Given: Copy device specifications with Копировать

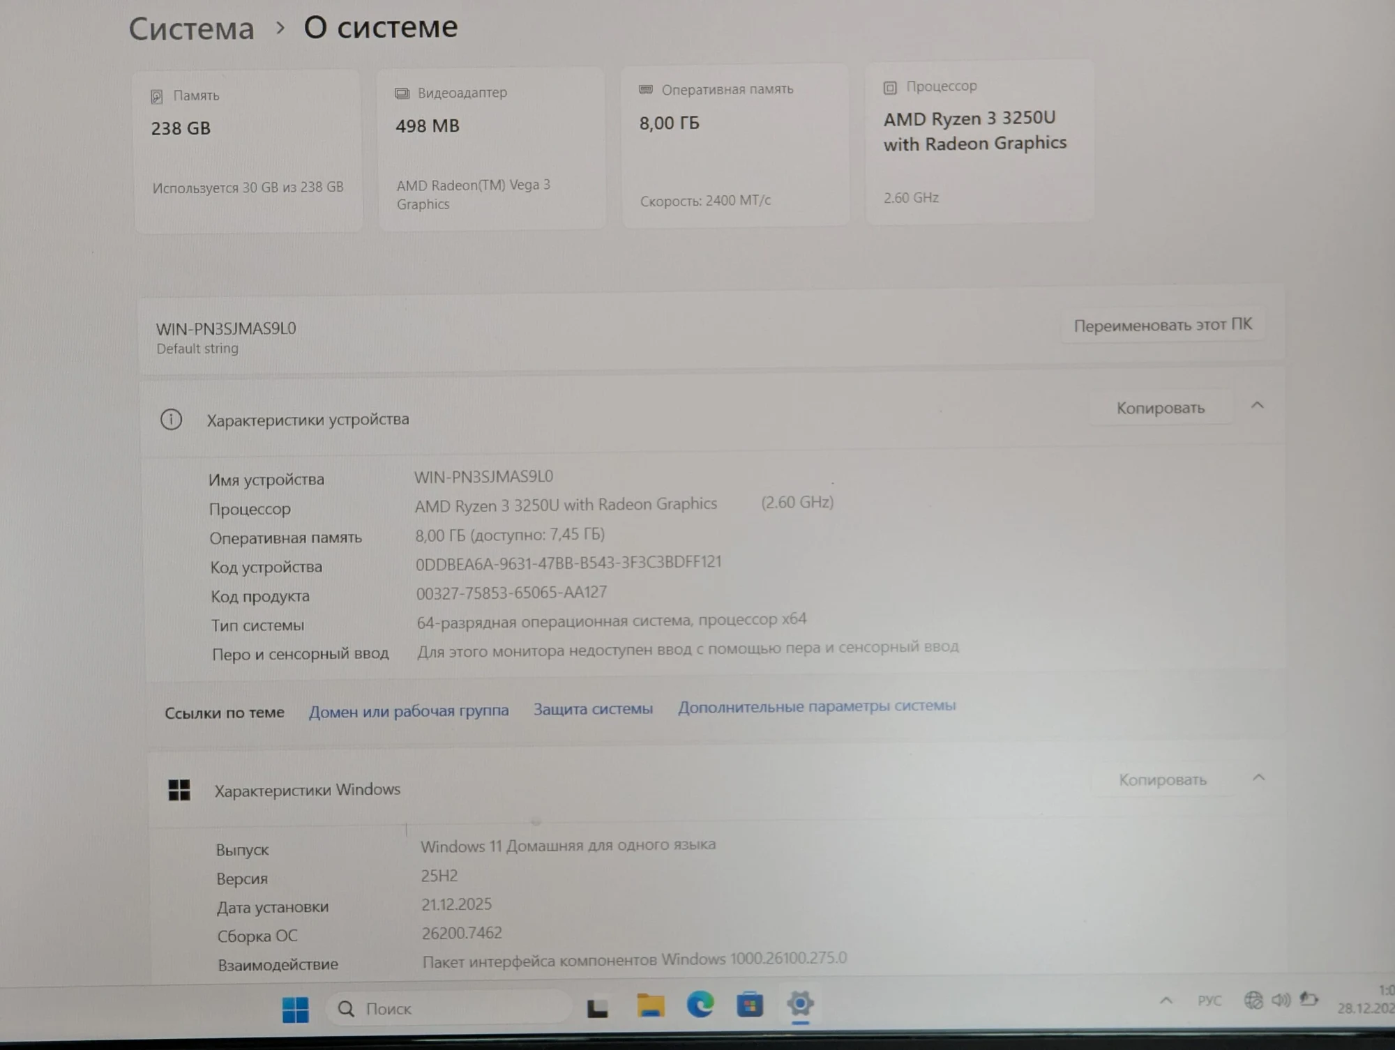Looking at the screenshot, I should (1161, 408).
